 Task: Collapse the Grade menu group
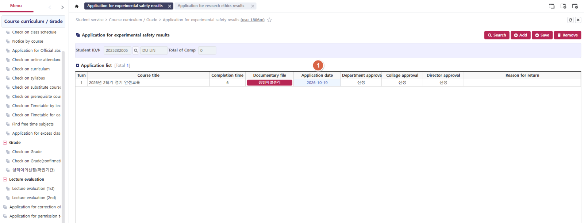coord(5,143)
